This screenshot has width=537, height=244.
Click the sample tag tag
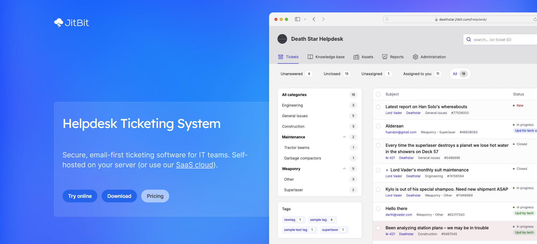(322, 220)
